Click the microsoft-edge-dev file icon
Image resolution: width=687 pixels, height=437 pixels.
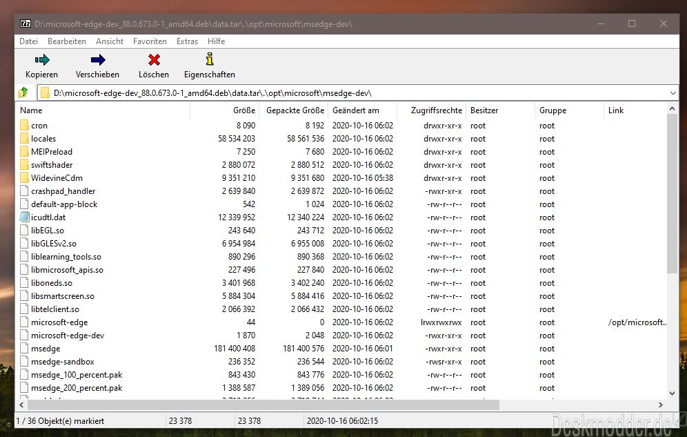coord(24,336)
